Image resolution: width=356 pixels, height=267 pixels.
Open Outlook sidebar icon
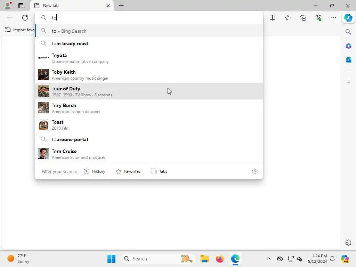(348, 60)
